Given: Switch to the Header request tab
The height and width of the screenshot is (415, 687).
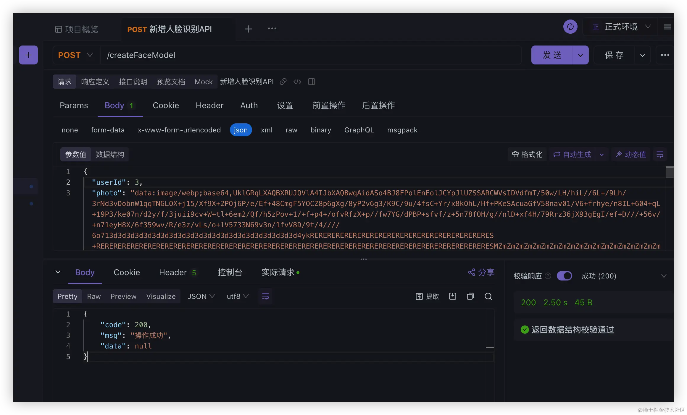Looking at the screenshot, I should pos(209,106).
